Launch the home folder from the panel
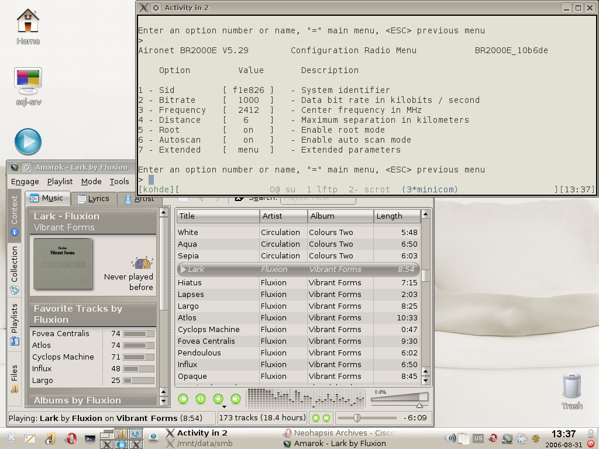 coord(50,438)
